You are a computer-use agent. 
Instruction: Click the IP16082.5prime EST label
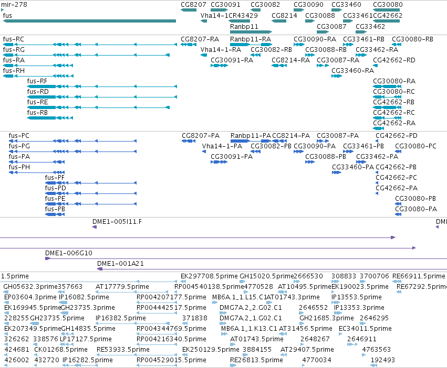click(x=84, y=297)
